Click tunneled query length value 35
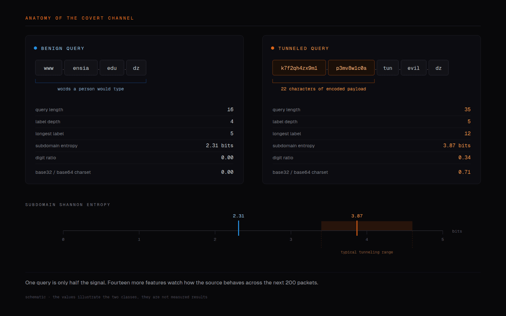The width and height of the screenshot is (506, 316). tap(467, 109)
